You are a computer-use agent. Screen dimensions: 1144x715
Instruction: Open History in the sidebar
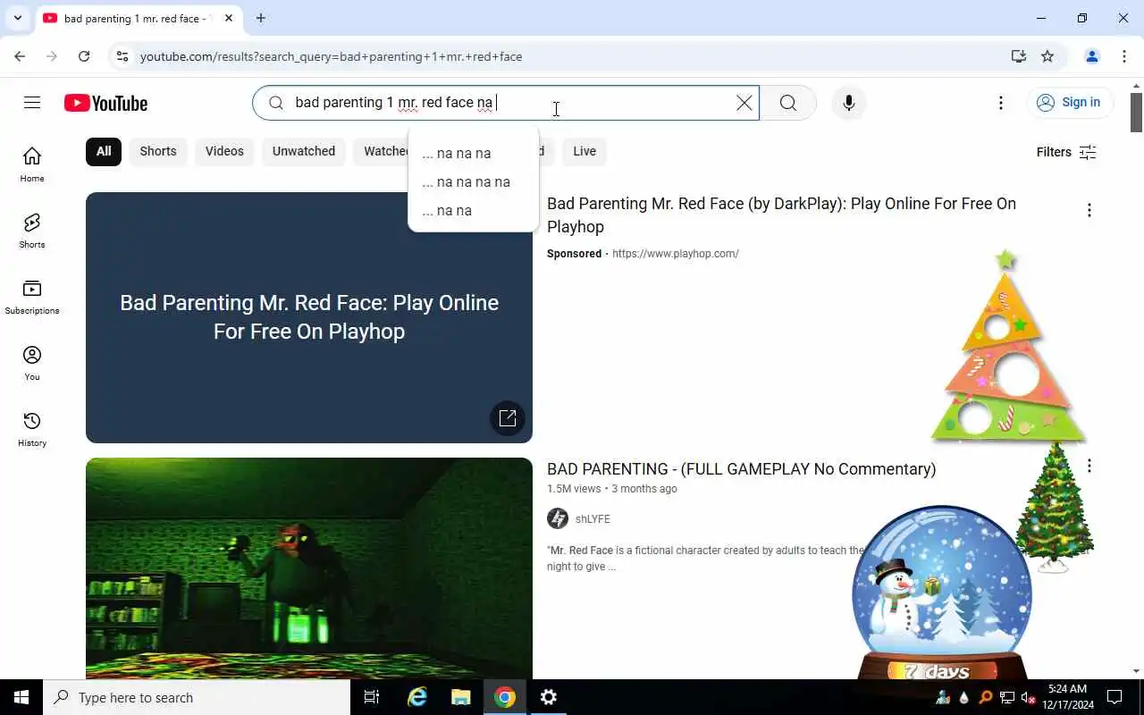coord(32,429)
